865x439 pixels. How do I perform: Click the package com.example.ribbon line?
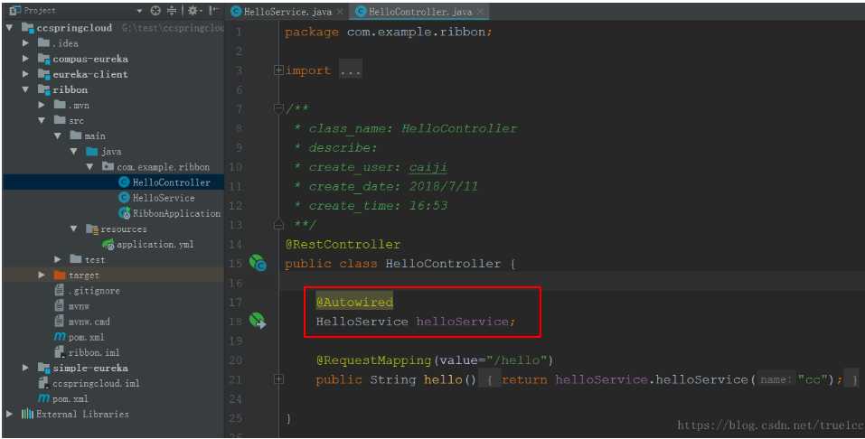(389, 32)
